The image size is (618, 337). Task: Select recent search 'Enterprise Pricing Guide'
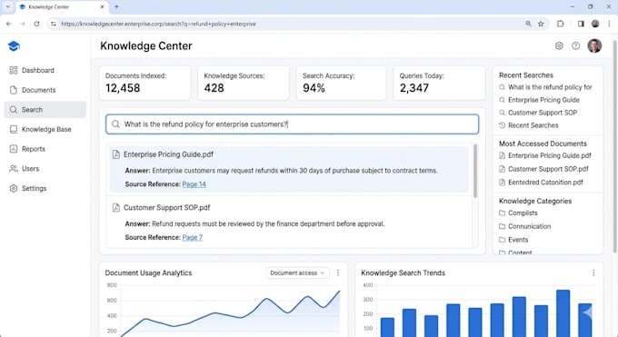coord(543,100)
